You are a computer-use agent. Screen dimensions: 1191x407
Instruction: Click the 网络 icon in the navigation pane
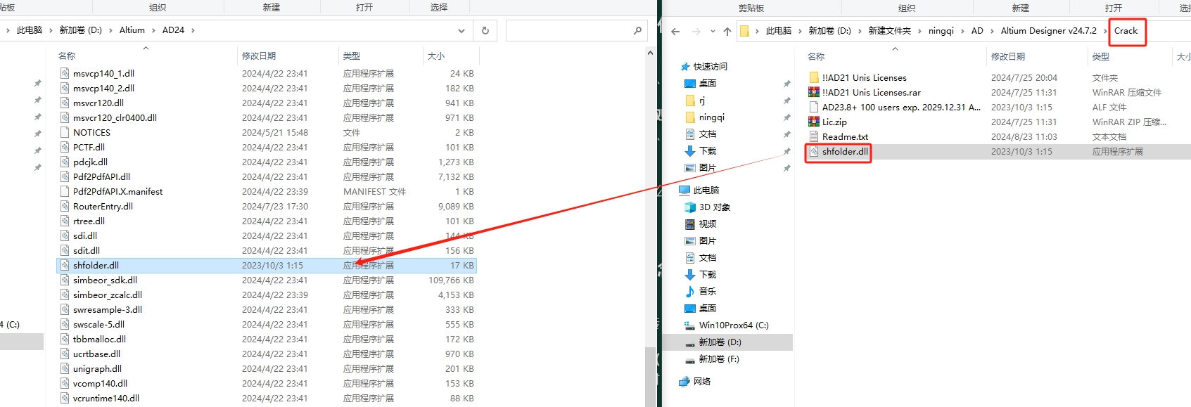(684, 381)
